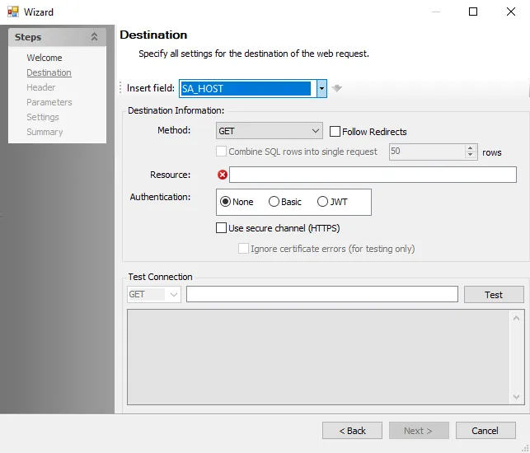Click the red error icon beside Resource
This screenshot has width=530, height=453.
(x=222, y=175)
